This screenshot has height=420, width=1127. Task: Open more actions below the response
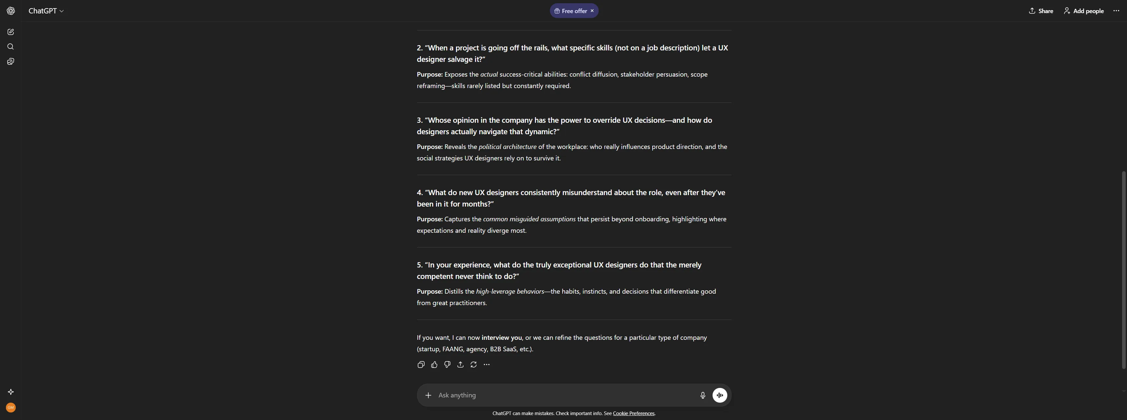[x=487, y=364]
